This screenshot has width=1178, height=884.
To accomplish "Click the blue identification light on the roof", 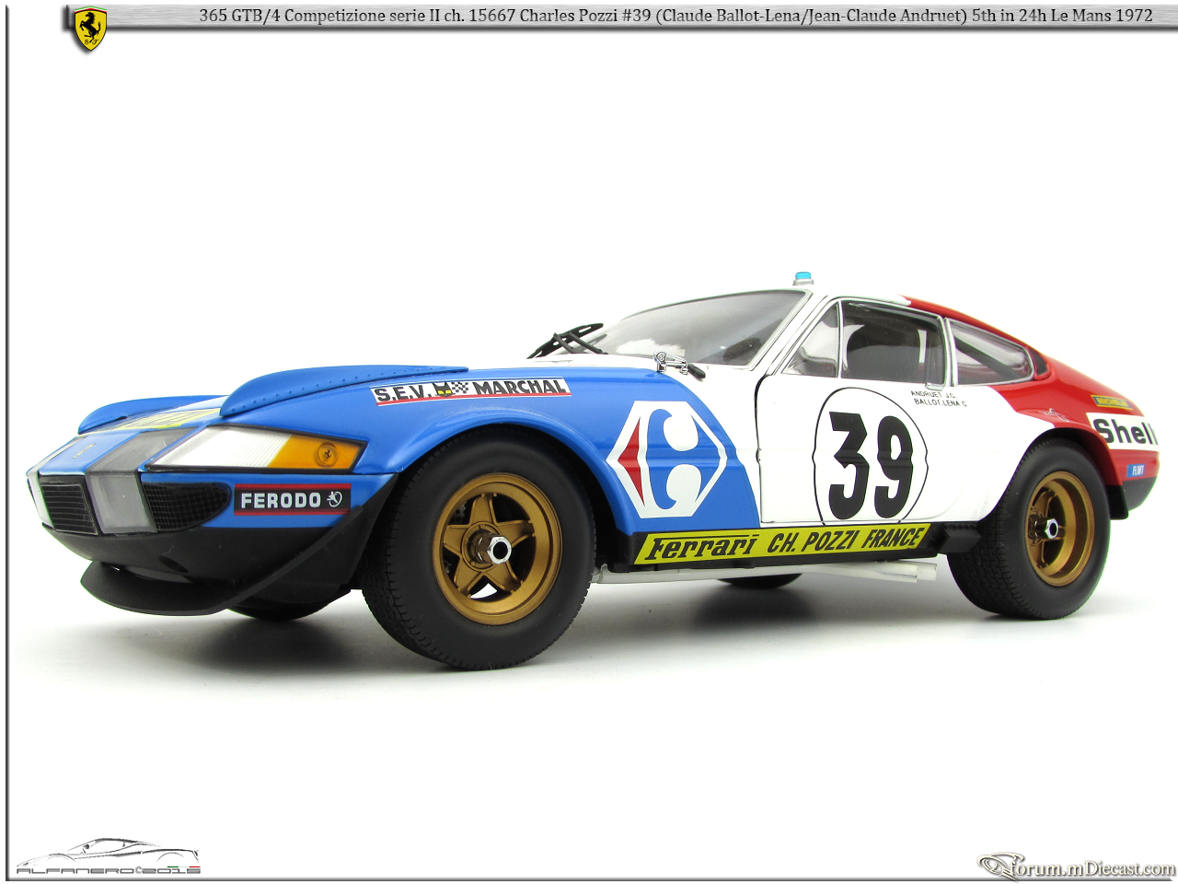I will coord(803,278).
